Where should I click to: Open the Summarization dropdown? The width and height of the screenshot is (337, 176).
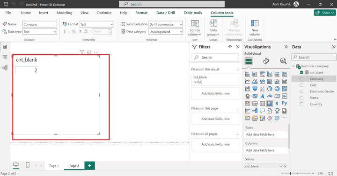click(x=166, y=24)
